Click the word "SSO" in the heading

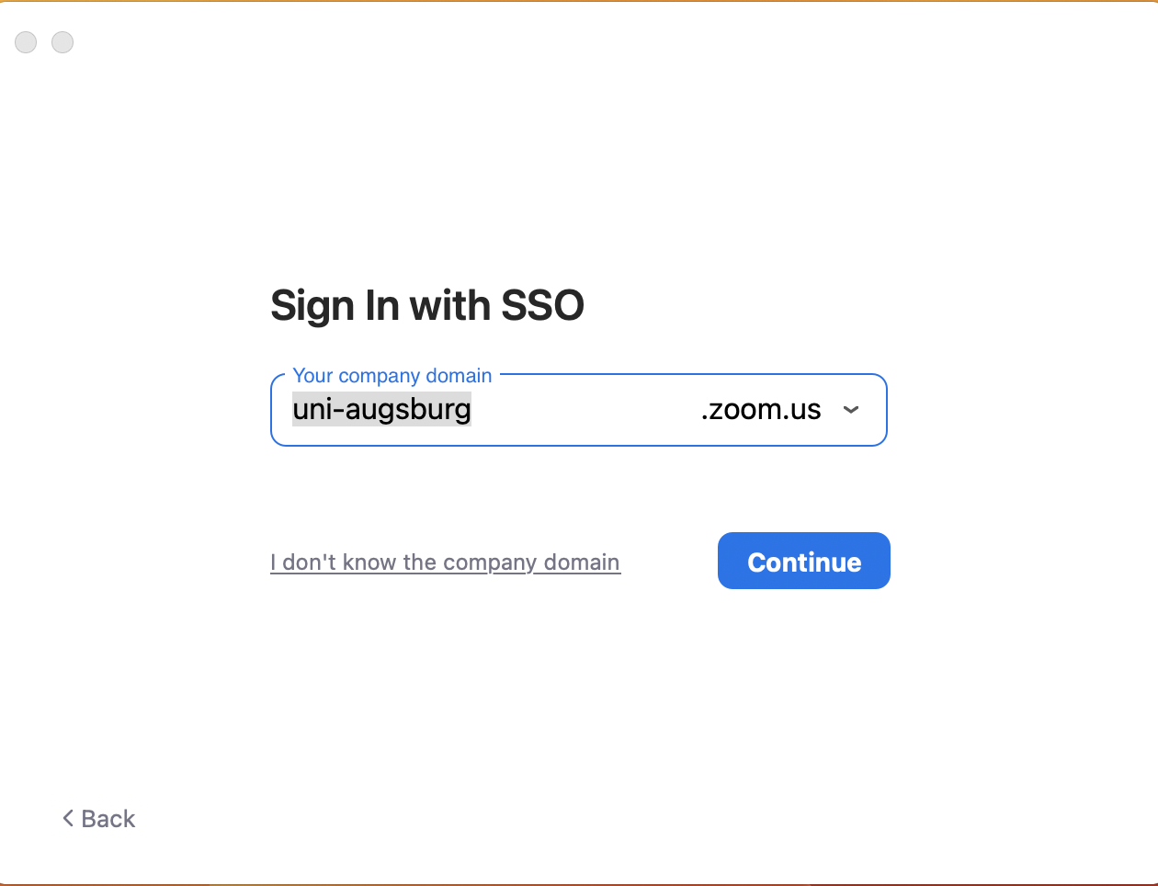pyautogui.click(x=542, y=305)
